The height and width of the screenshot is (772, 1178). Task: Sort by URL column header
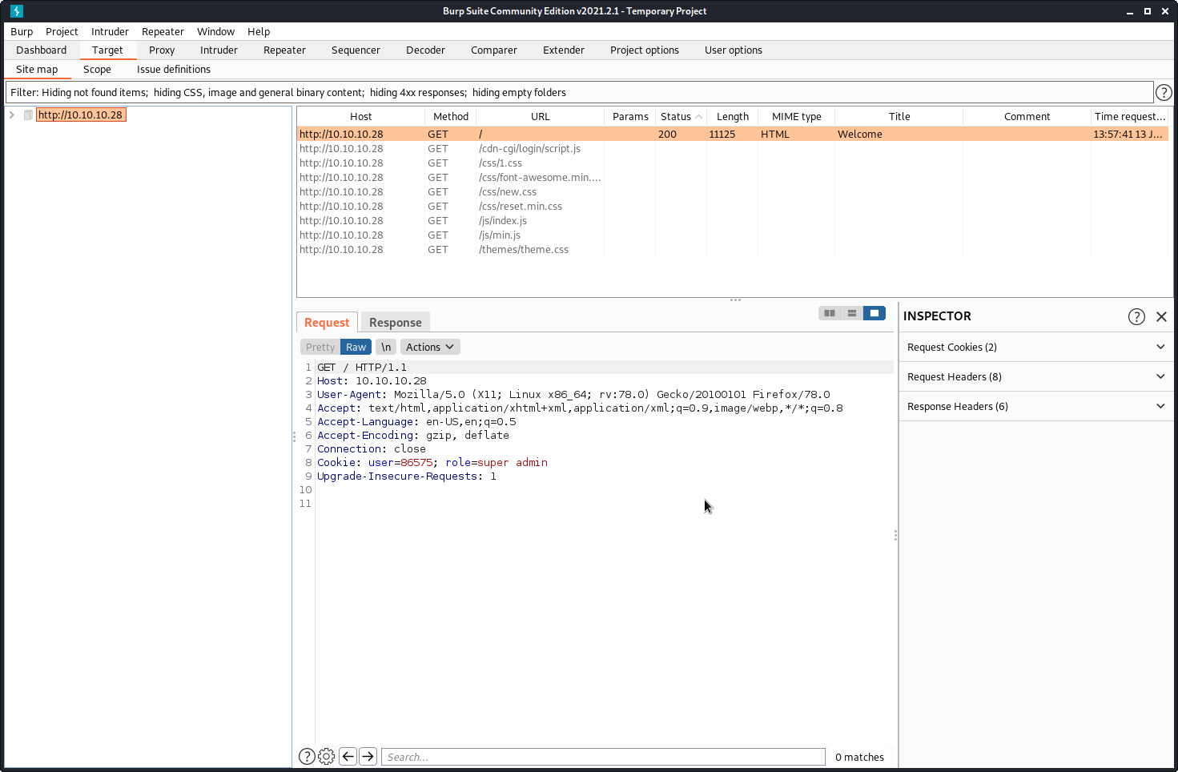541,117
